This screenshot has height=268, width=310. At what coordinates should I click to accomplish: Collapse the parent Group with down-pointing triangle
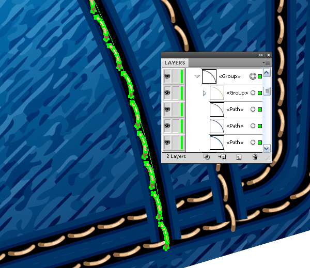coord(197,76)
